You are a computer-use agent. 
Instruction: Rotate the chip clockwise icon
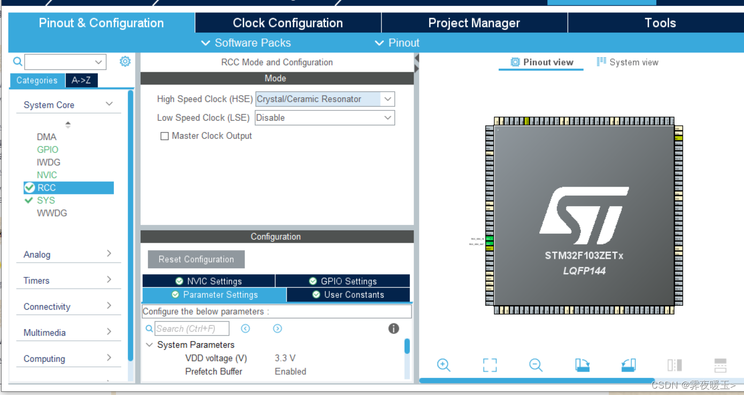click(582, 365)
